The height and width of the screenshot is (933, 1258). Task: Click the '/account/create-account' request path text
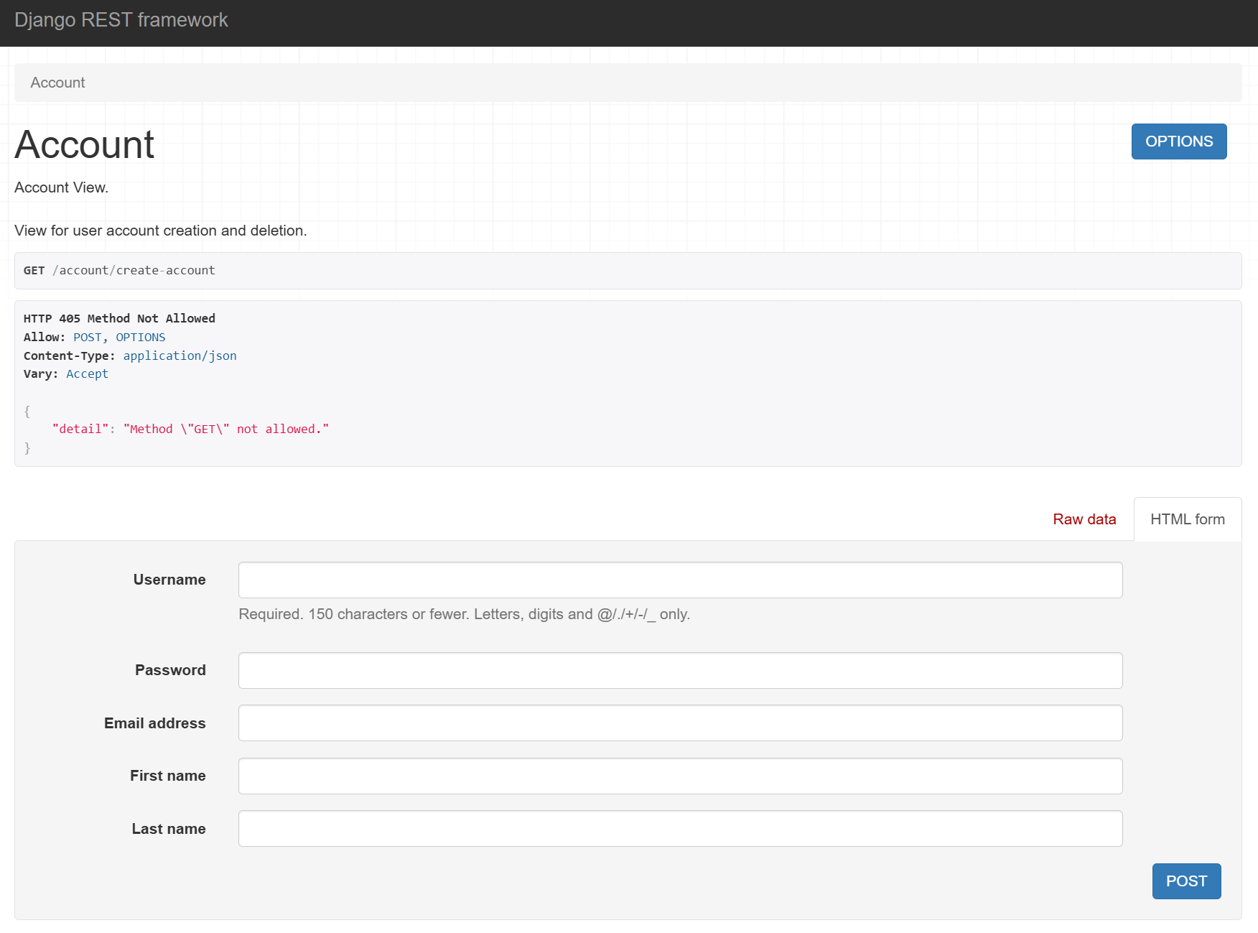[134, 270]
